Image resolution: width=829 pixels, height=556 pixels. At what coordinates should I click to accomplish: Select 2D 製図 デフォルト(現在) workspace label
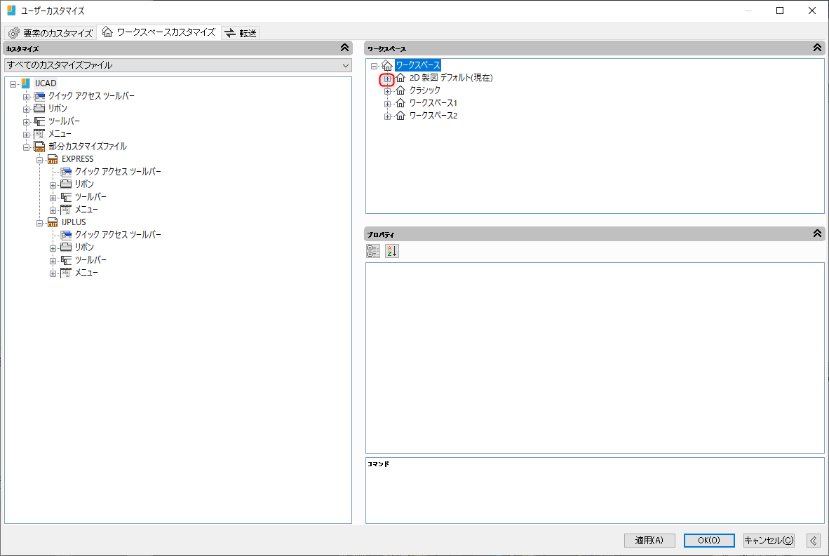pyautogui.click(x=451, y=78)
